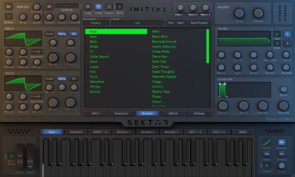
Task: Click the envelope Zoom knob
Action: 284,89
